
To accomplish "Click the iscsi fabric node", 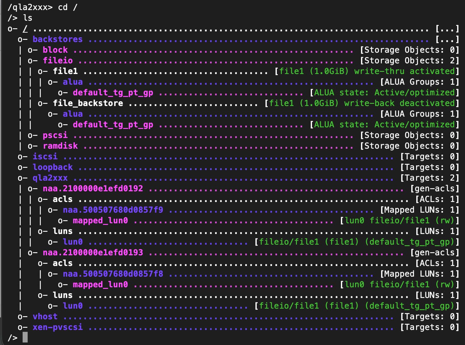I will [x=45, y=157].
